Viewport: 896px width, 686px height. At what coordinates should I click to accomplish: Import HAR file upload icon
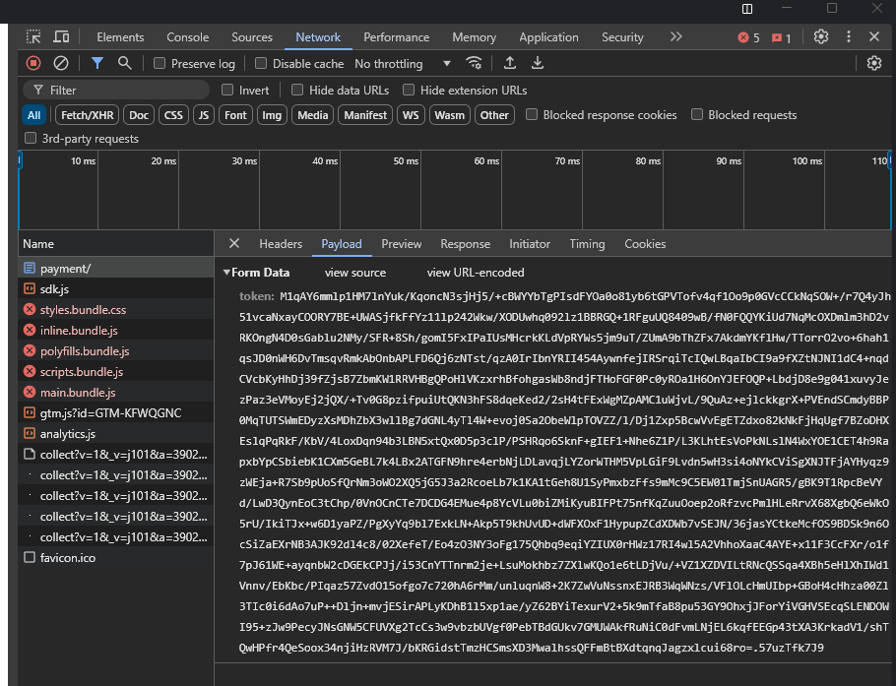pyautogui.click(x=510, y=63)
